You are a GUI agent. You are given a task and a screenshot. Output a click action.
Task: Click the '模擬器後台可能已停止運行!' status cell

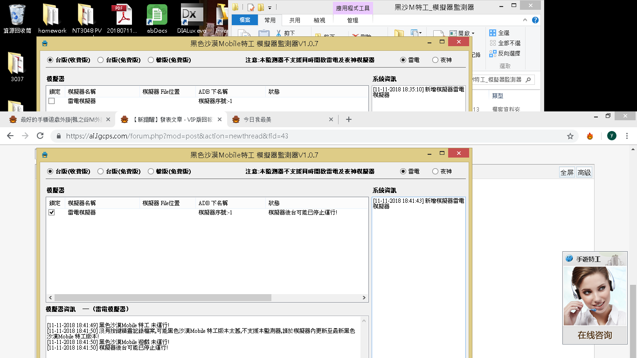coord(303,213)
